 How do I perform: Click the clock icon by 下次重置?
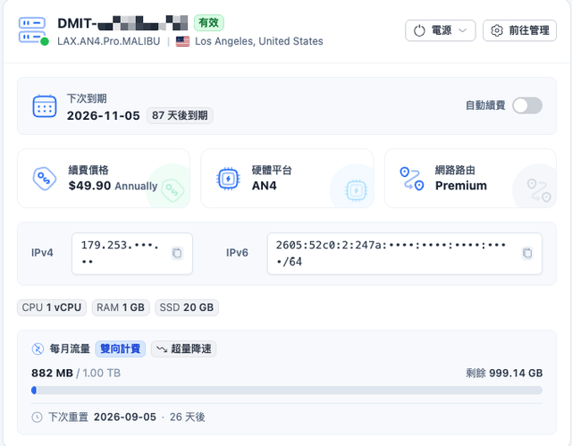[37, 417]
